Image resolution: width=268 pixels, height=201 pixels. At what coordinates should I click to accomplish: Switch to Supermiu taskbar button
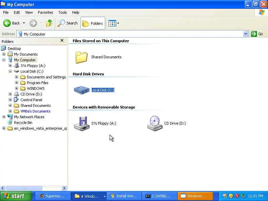(x=53, y=196)
